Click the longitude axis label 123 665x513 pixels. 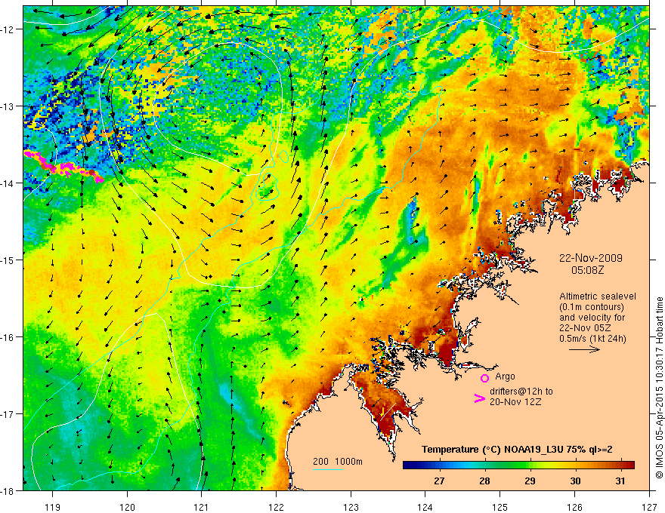click(x=351, y=507)
